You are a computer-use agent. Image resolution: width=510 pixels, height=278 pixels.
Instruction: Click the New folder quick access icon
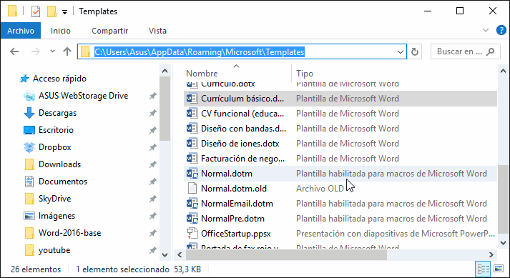click(52, 11)
